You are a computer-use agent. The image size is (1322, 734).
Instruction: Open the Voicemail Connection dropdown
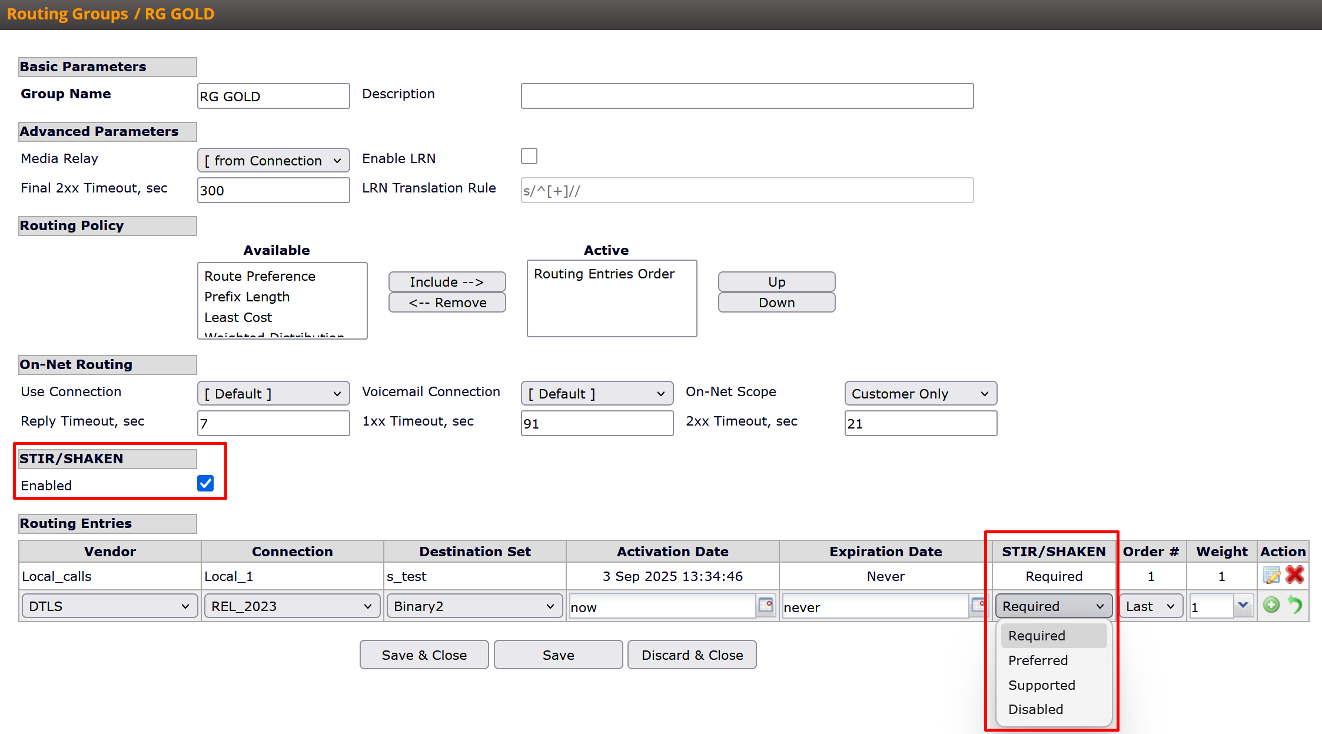point(596,393)
